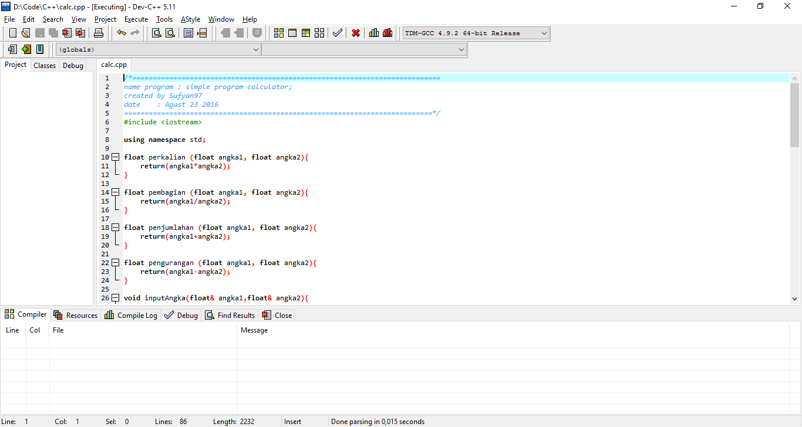Switch to the Classes sidebar tab
This screenshot has height=427, width=802.
[x=45, y=66]
